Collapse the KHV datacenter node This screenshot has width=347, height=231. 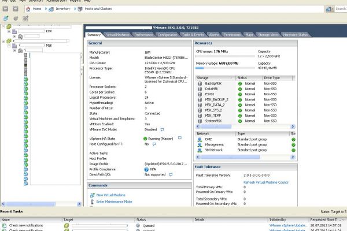[x=9, y=32]
